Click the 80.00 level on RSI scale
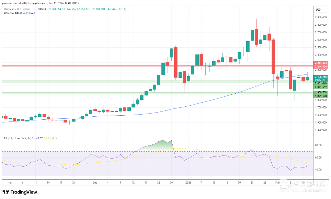 pos(318,145)
